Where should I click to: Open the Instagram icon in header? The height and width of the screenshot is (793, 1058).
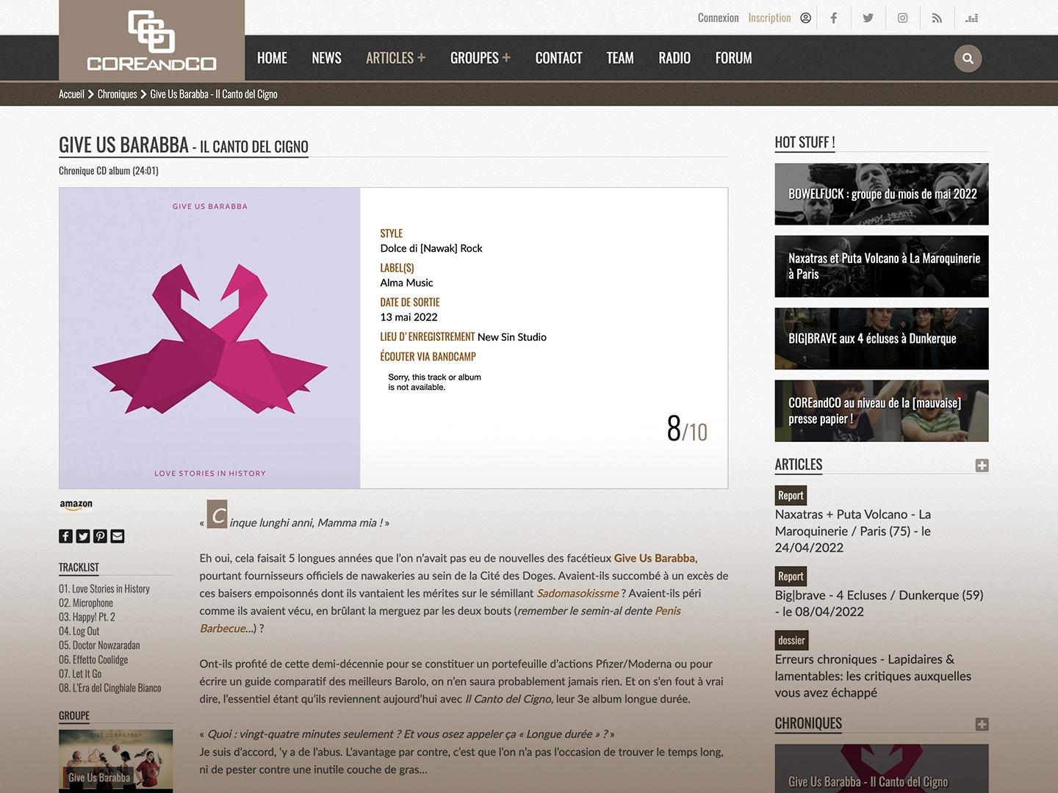click(902, 18)
